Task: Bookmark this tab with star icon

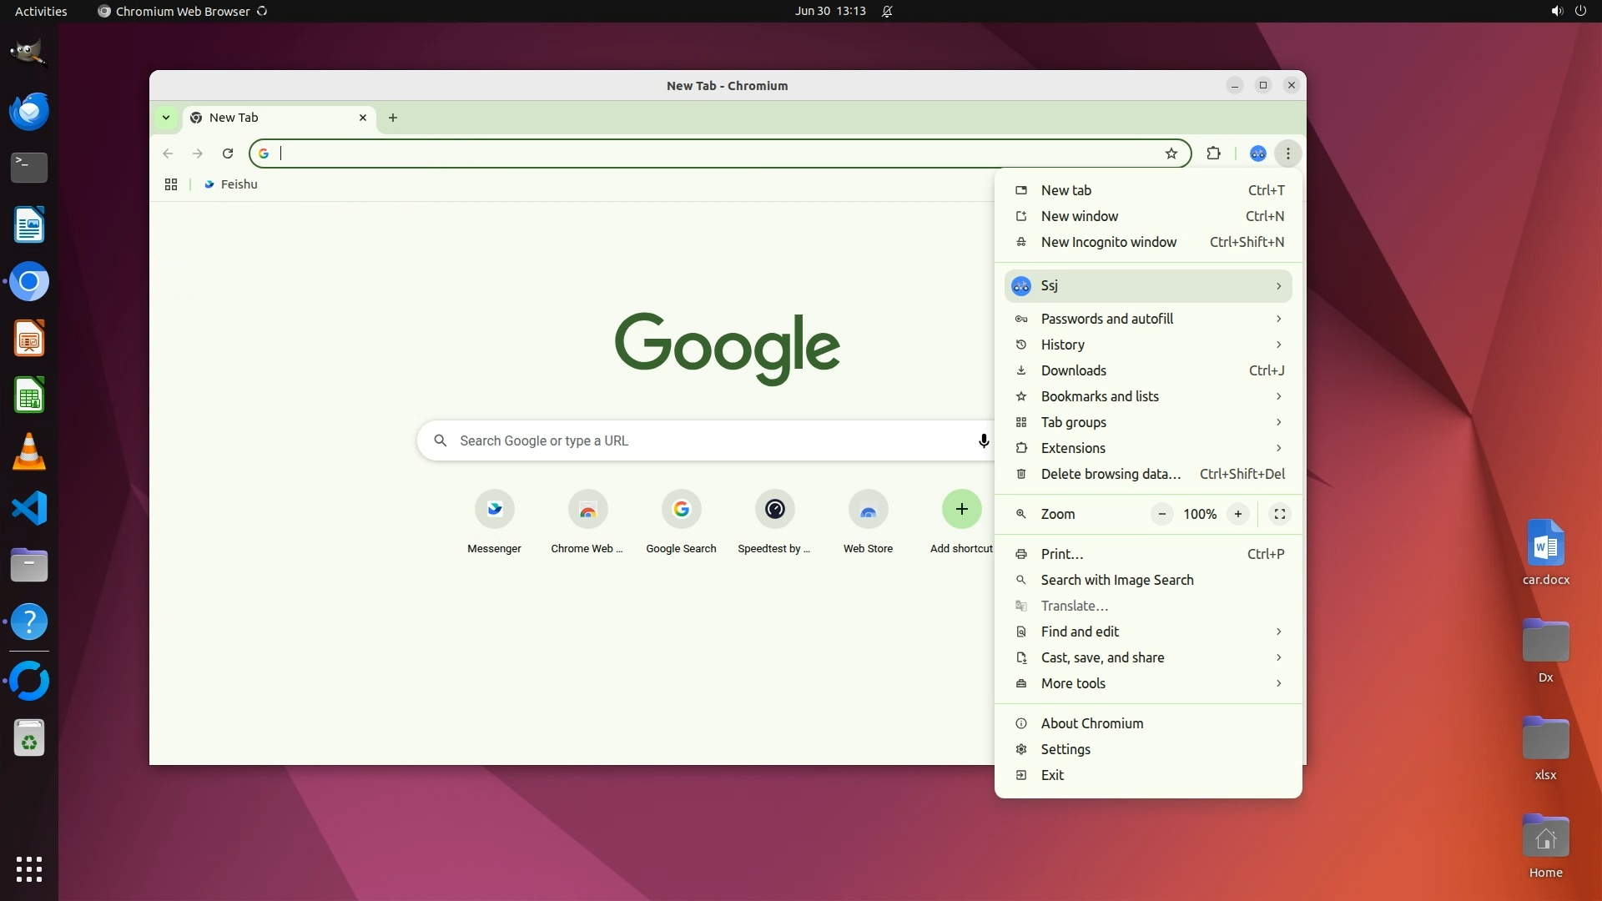Action: (1171, 154)
